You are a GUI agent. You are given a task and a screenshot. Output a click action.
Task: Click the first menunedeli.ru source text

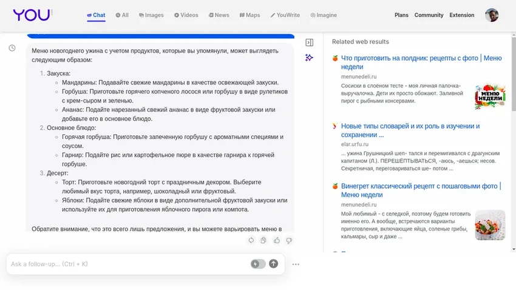(359, 76)
